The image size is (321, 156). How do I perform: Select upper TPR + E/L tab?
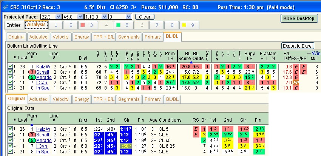103,37
